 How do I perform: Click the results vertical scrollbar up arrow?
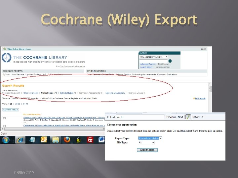coord(210,84)
